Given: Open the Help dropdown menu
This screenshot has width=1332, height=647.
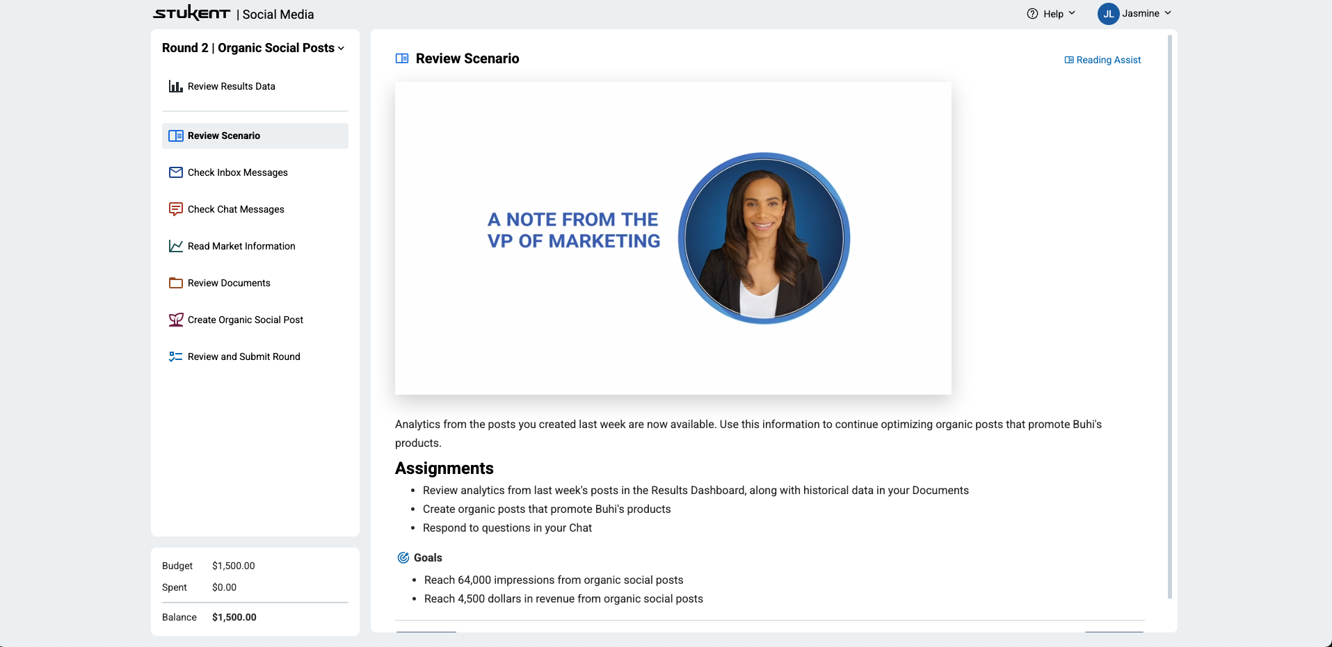Looking at the screenshot, I should [1051, 14].
